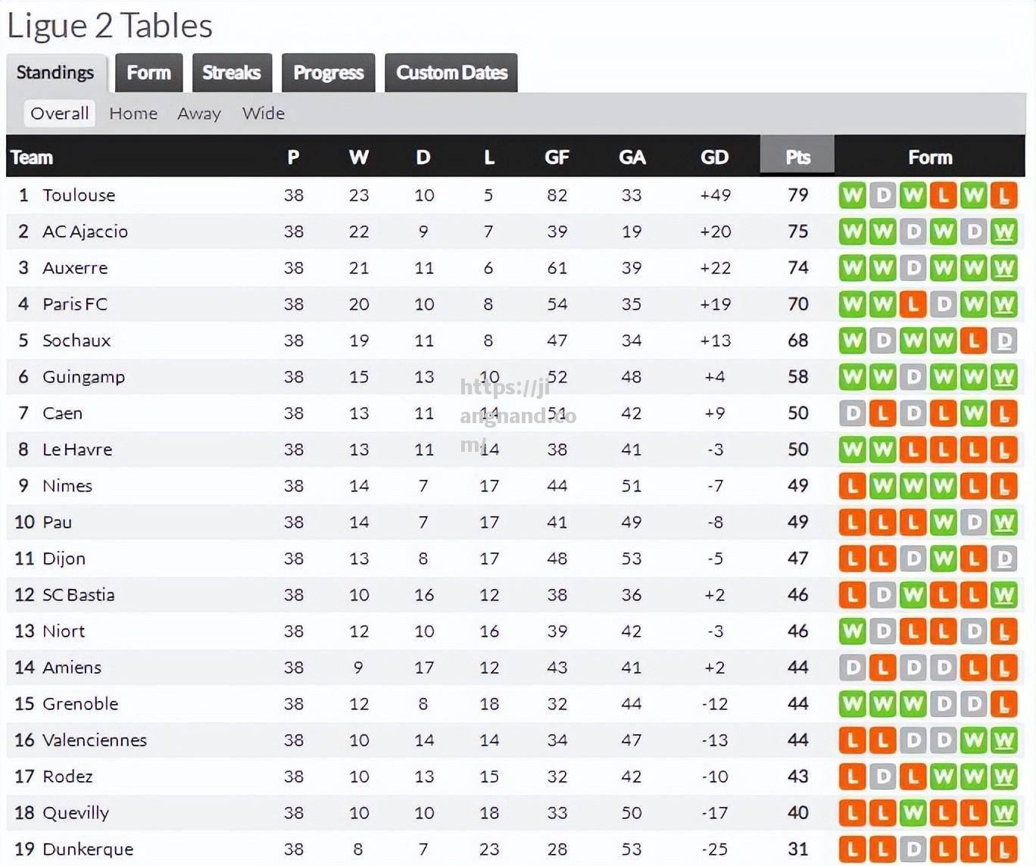
Task: Click AC Ajaccio's latest underlined W form badge
Action: (1003, 232)
